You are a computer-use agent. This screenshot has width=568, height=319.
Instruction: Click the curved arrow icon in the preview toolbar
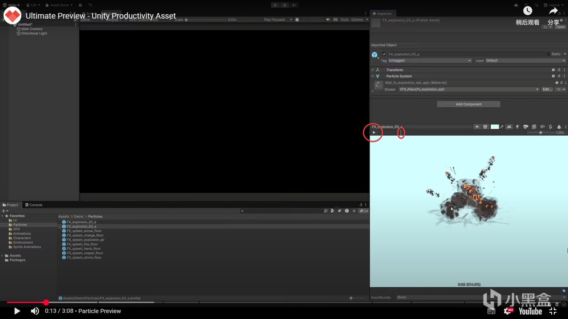542,127
